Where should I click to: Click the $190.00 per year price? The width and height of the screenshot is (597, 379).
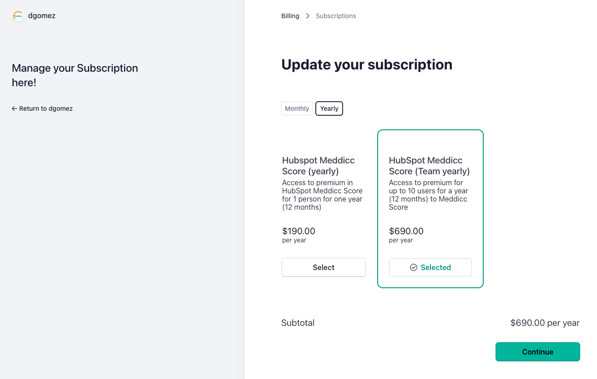pyautogui.click(x=298, y=231)
